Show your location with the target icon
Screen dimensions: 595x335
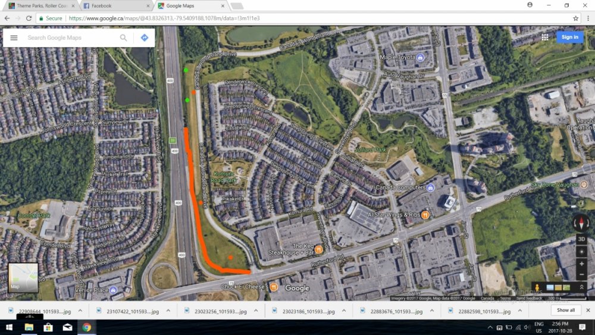581,251
